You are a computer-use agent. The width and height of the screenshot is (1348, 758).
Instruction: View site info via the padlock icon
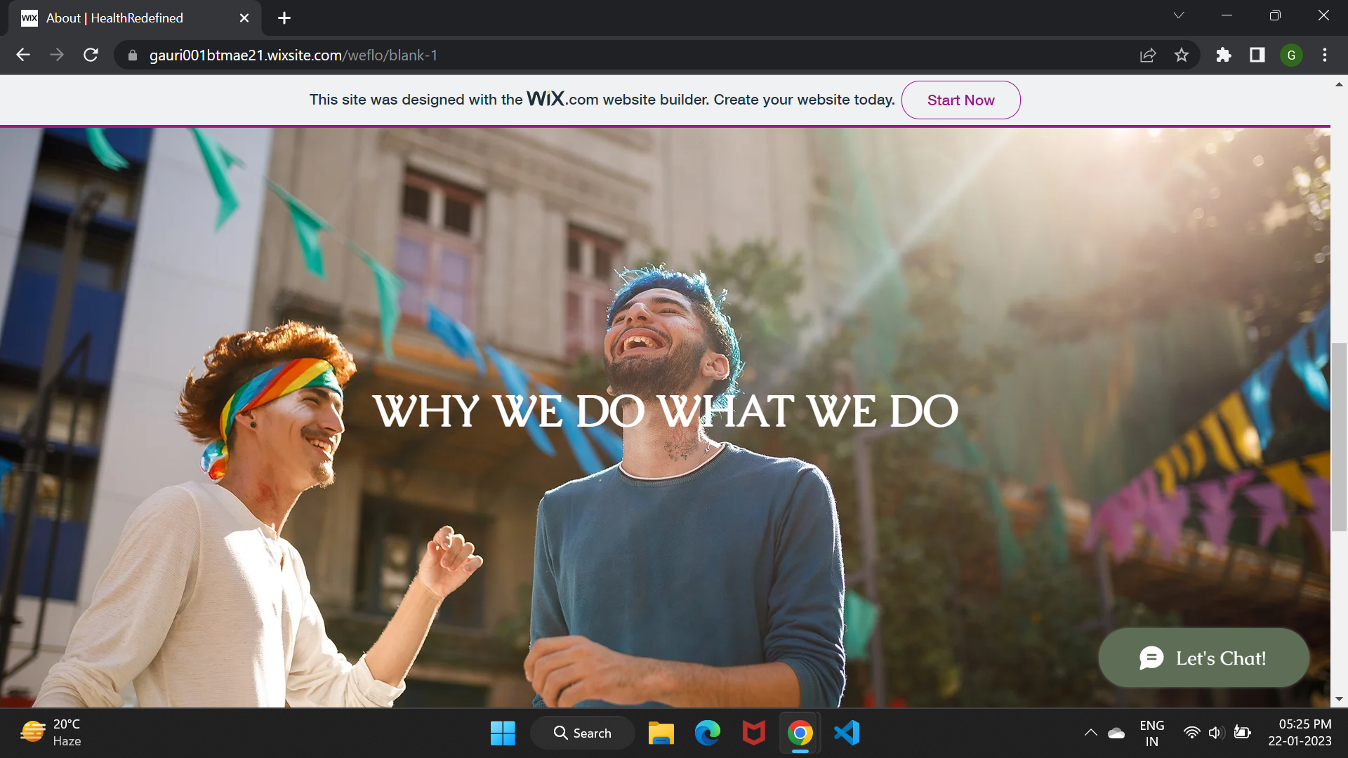[x=133, y=55]
